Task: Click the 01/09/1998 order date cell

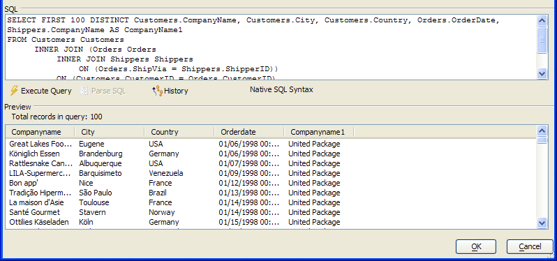Action: pyautogui.click(x=249, y=173)
